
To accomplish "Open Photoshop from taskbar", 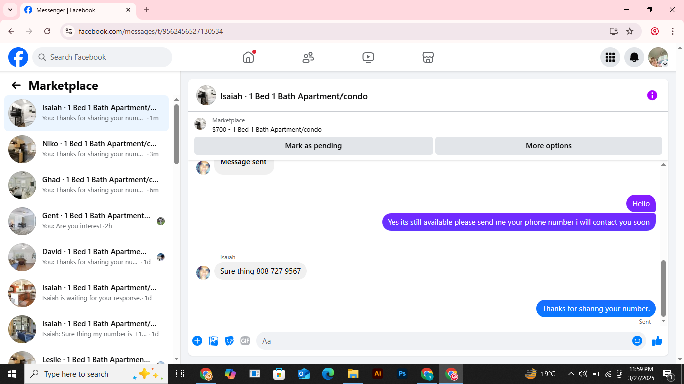I will pos(402,374).
